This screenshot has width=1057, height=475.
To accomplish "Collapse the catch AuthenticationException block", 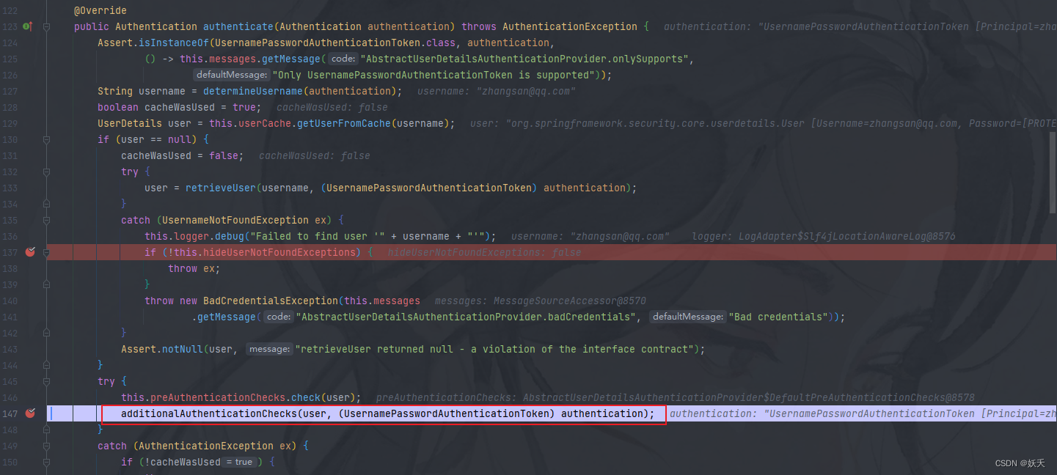I will coord(46,445).
